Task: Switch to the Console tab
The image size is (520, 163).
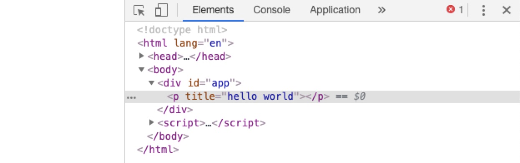Action: [x=272, y=10]
